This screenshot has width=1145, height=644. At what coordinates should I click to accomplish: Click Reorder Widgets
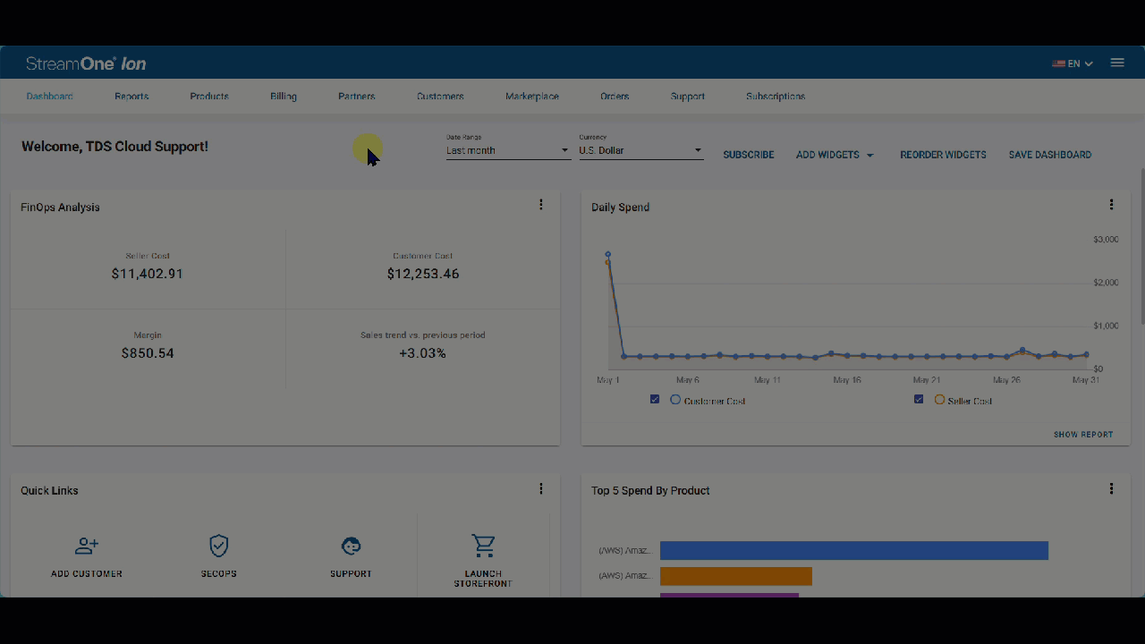[x=943, y=155]
